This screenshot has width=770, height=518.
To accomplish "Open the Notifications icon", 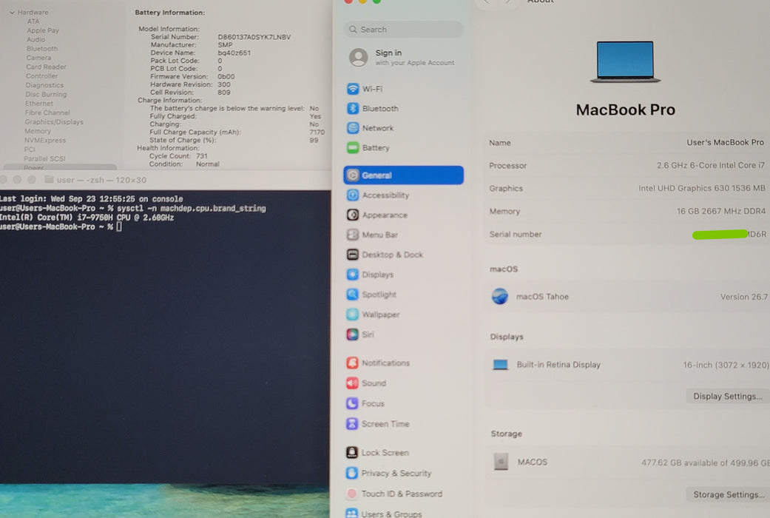I will click(x=352, y=363).
